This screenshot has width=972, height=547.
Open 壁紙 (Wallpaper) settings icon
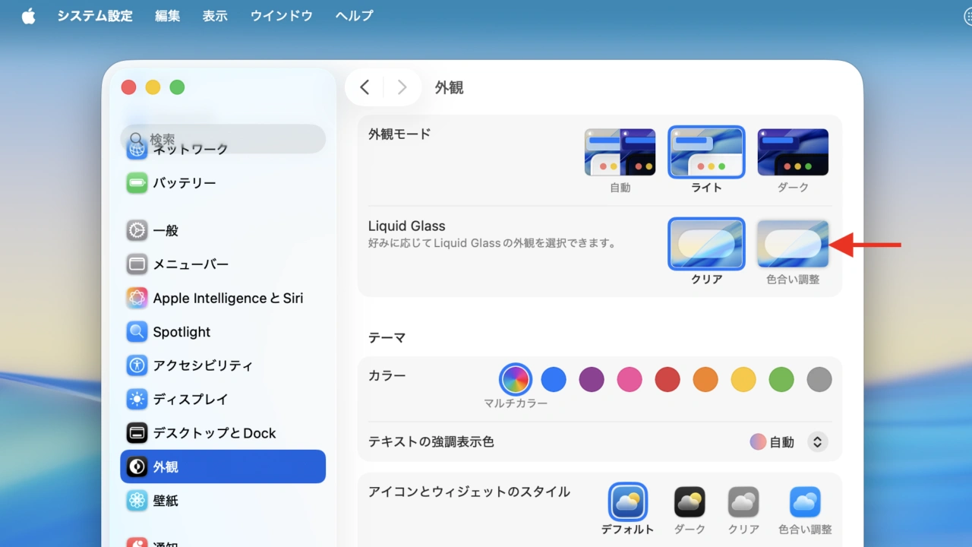tap(137, 501)
